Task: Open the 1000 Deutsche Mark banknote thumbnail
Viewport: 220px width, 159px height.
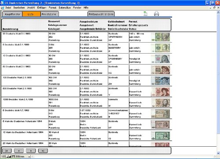Action: [x=161, y=103]
